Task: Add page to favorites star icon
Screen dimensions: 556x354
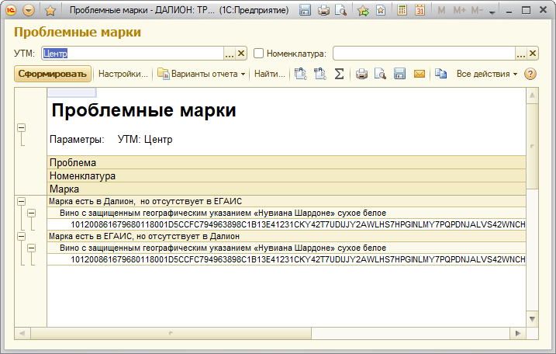Action: click(x=50, y=10)
